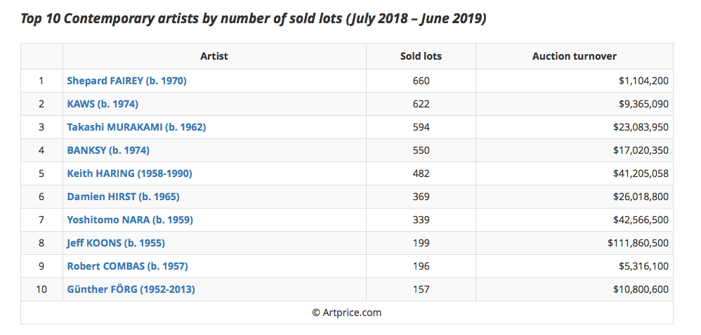Select Günther FÖRG (1952-2013) link
The width and height of the screenshot is (701, 335).
click(x=131, y=289)
